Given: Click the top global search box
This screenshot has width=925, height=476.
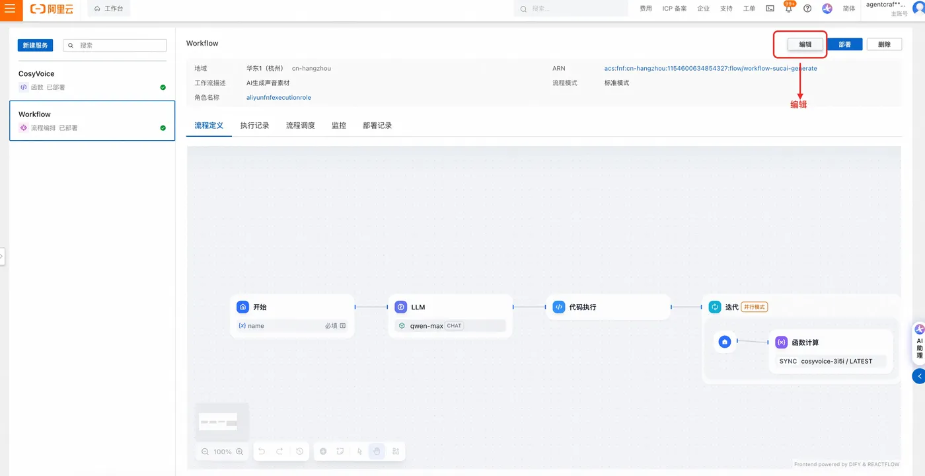Looking at the screenshot, I should [x=571, y=9].
